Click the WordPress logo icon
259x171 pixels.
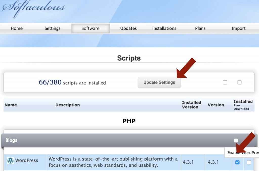coord(10,160)
